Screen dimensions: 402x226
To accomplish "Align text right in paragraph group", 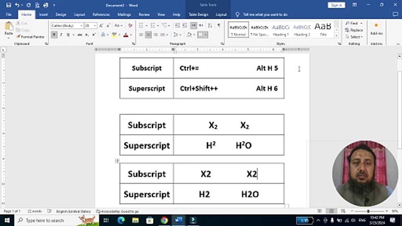I will 155,35.
